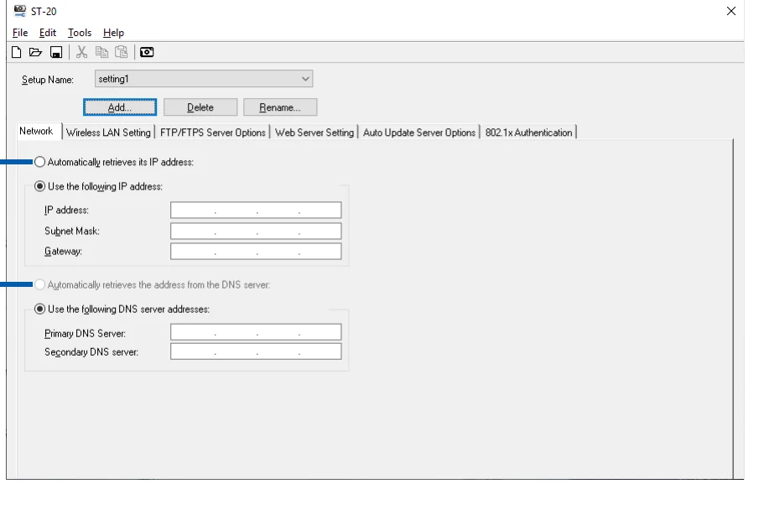Click the device icon next to Paste
759x515 pixels.
coord(147,52)
